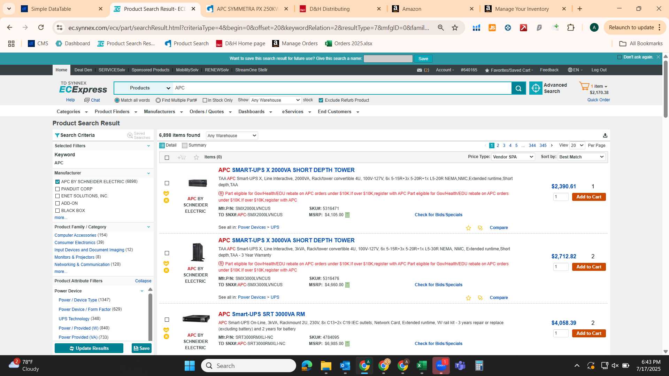Reload the browser page
The image size is (669, 376).
(x=41, y=28)
